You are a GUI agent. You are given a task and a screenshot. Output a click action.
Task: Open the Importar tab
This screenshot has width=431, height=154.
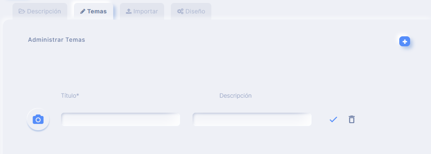142,11
